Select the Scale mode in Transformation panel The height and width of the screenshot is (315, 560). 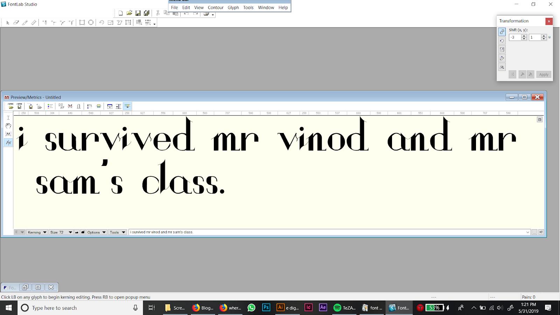coord(502,49)
